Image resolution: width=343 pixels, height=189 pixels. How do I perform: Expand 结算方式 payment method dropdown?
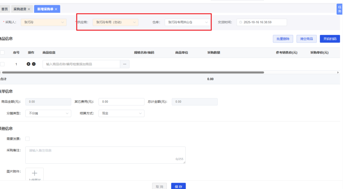pos(122,113)
